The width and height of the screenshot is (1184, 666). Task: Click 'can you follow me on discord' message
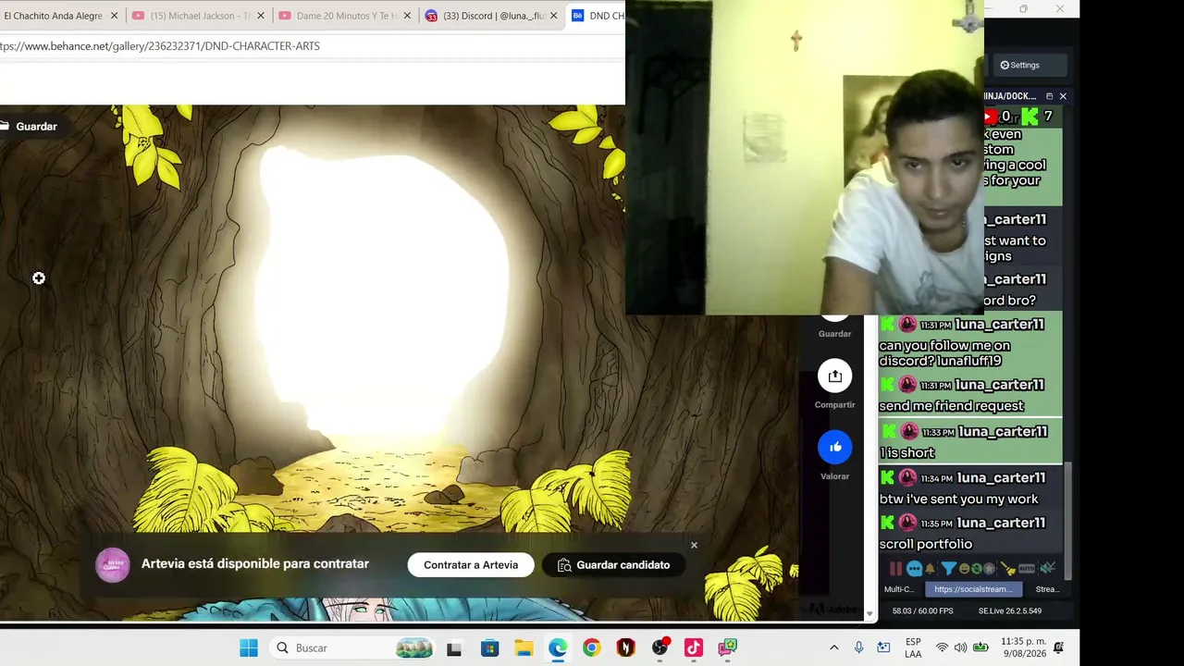coord(945,353)
